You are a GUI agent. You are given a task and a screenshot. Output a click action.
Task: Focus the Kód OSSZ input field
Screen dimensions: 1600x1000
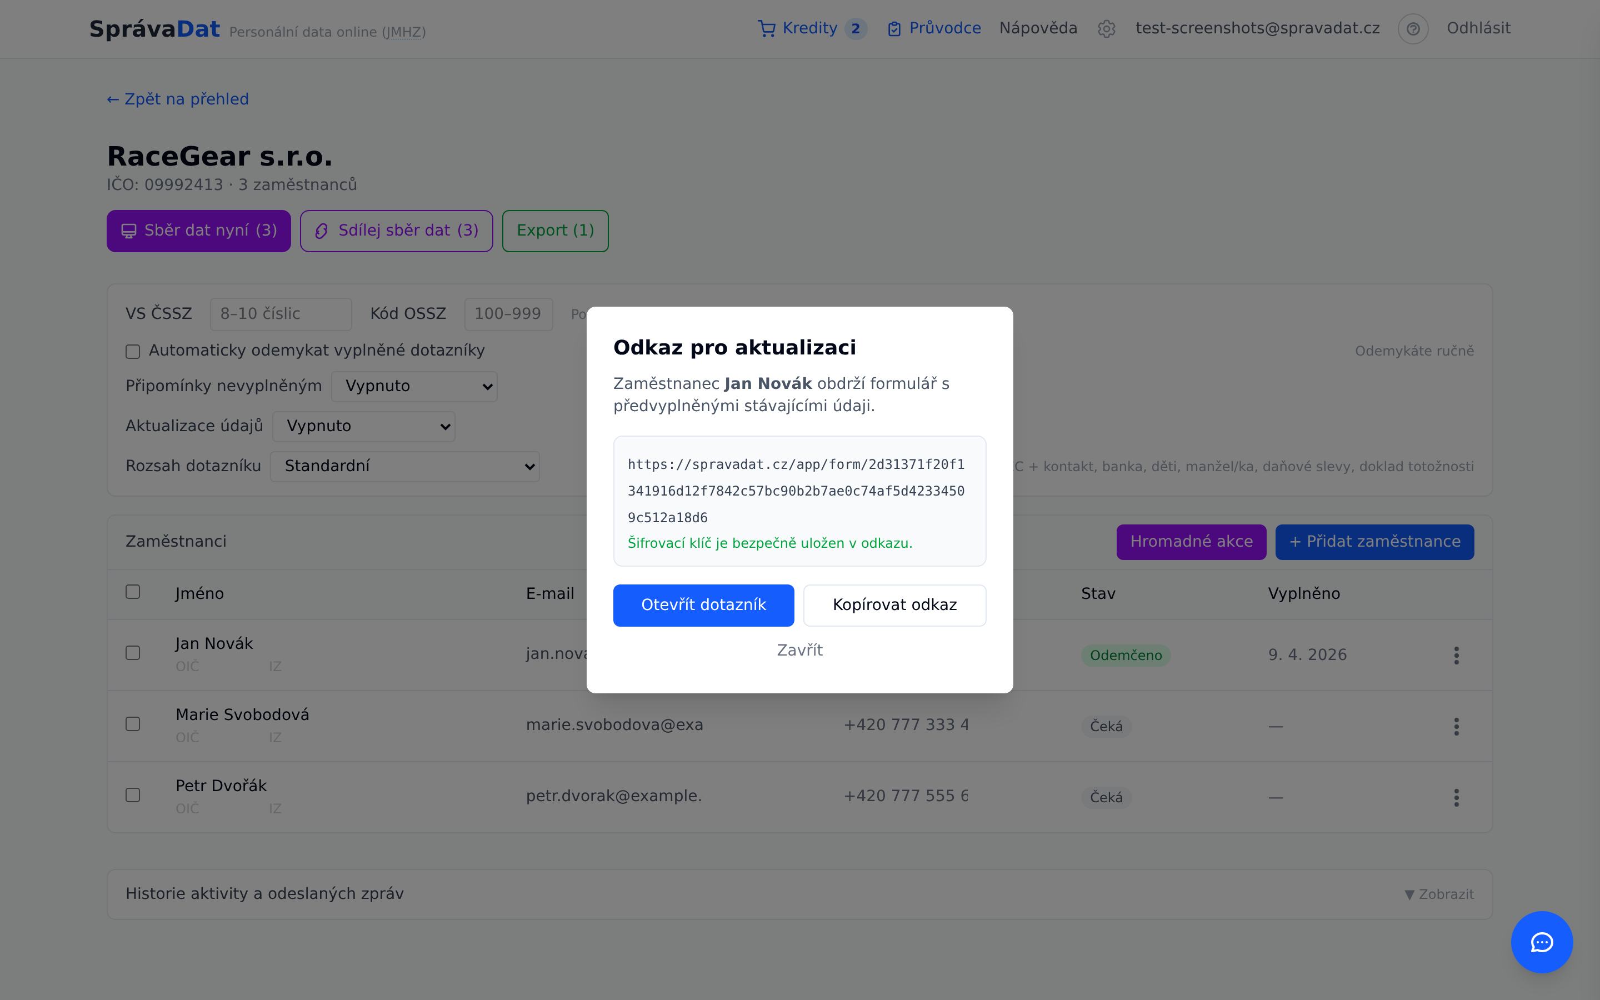[508, 314]
